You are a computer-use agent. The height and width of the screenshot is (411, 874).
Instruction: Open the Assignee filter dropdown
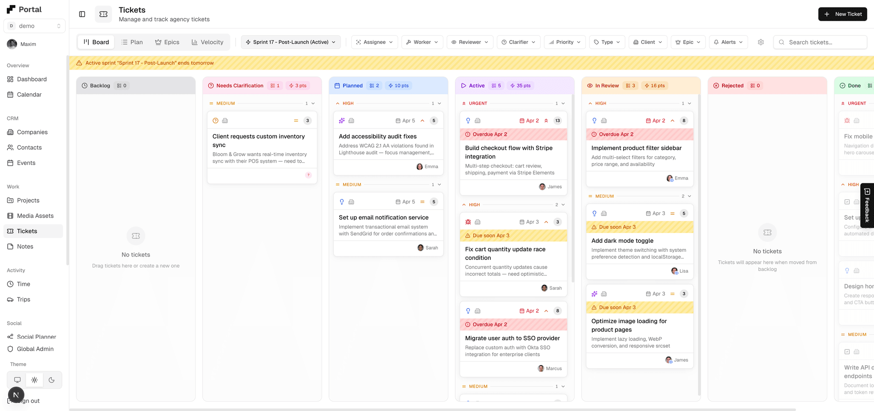(x=374, y=42)
